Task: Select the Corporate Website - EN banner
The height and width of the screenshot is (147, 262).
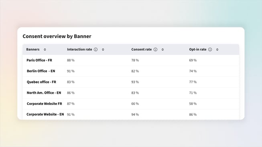Action: click(x=45, y=114)
